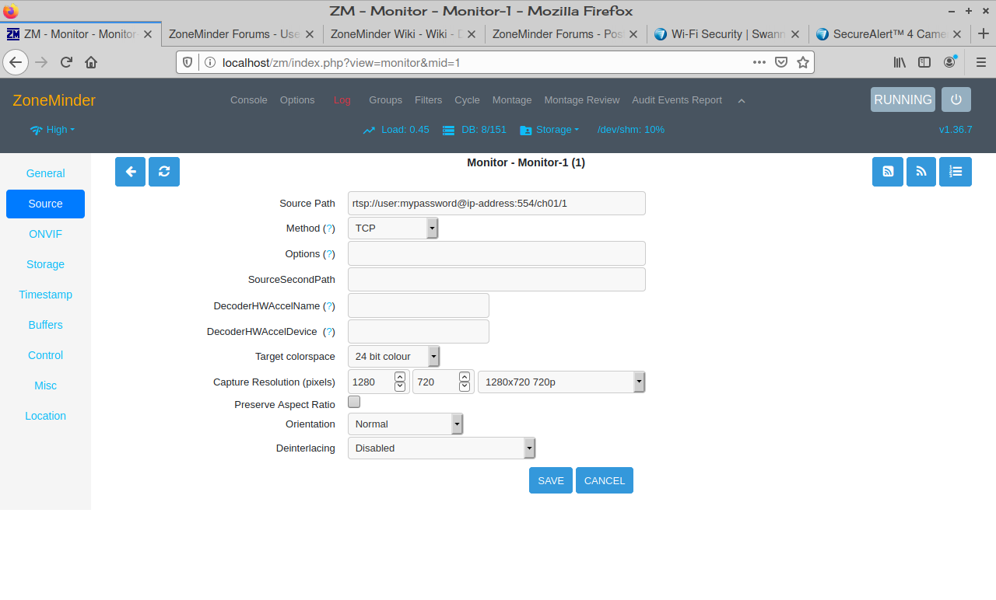Image resolution: width=996 pixels, height=600 pixels.
Task: Click the DB database icon
Action: coord(448,130)
